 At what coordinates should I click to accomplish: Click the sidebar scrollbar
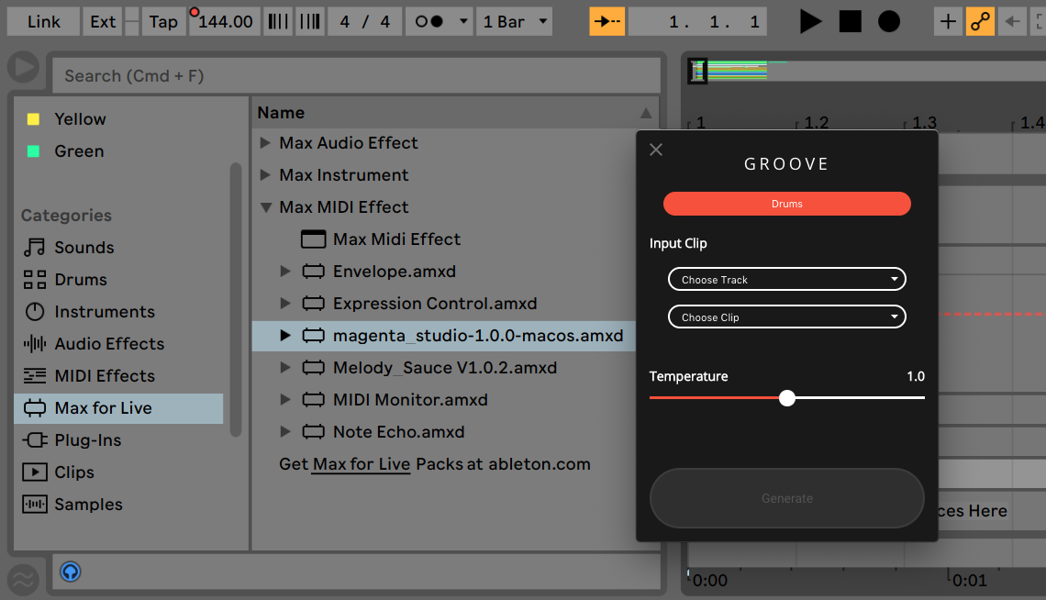pos(236,299)
